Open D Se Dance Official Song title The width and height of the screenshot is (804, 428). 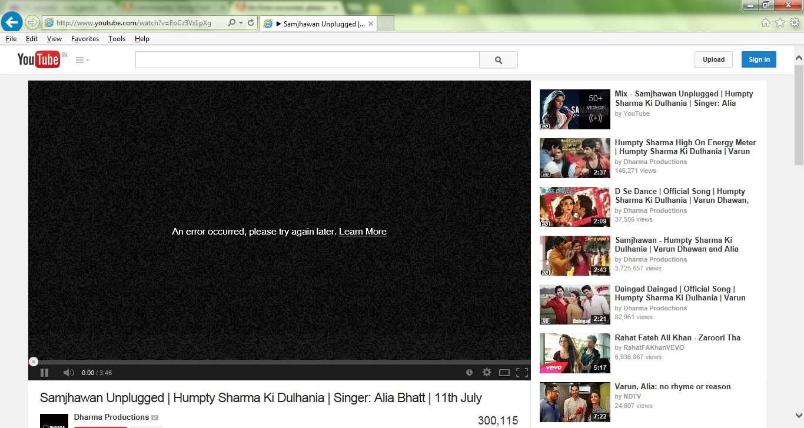click(x=682, y=196)
